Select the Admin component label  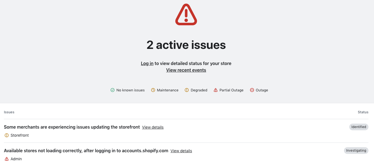pos(16,159)
